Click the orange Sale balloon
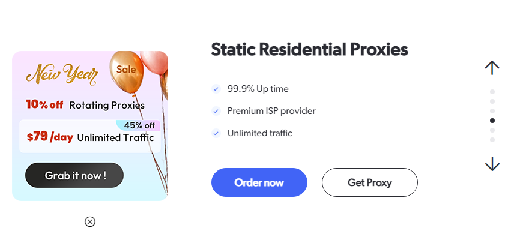Image resolution: width=526 pixels, height=240 pixels. (127, 71)
